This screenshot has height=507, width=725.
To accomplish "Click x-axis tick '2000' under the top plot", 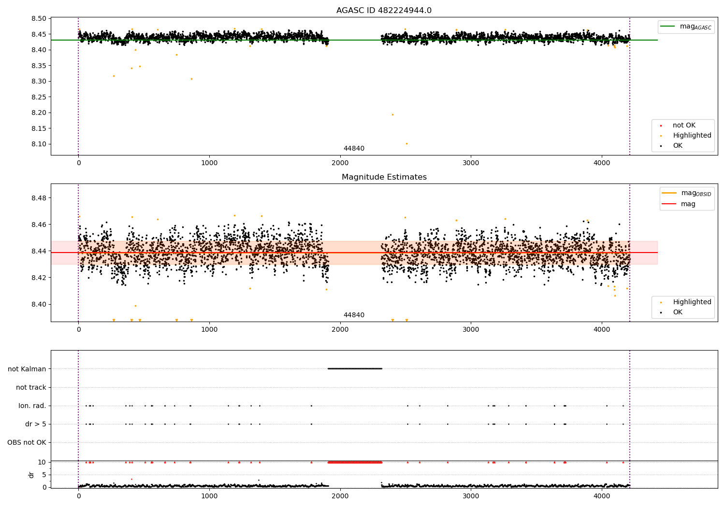I will (340, 163).
